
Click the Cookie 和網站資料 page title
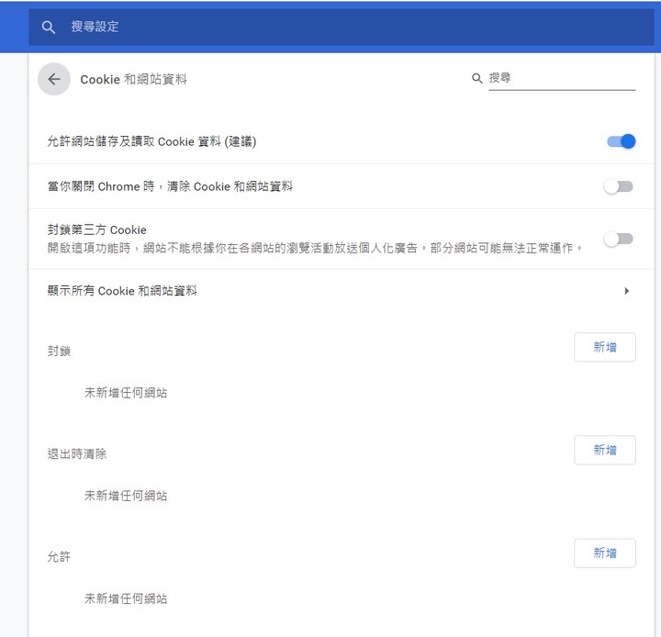133,79
